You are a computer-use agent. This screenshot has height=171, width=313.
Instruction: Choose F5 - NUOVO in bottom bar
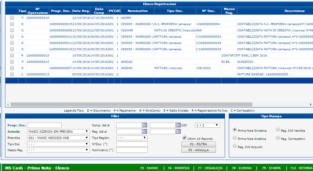point(149,168)
